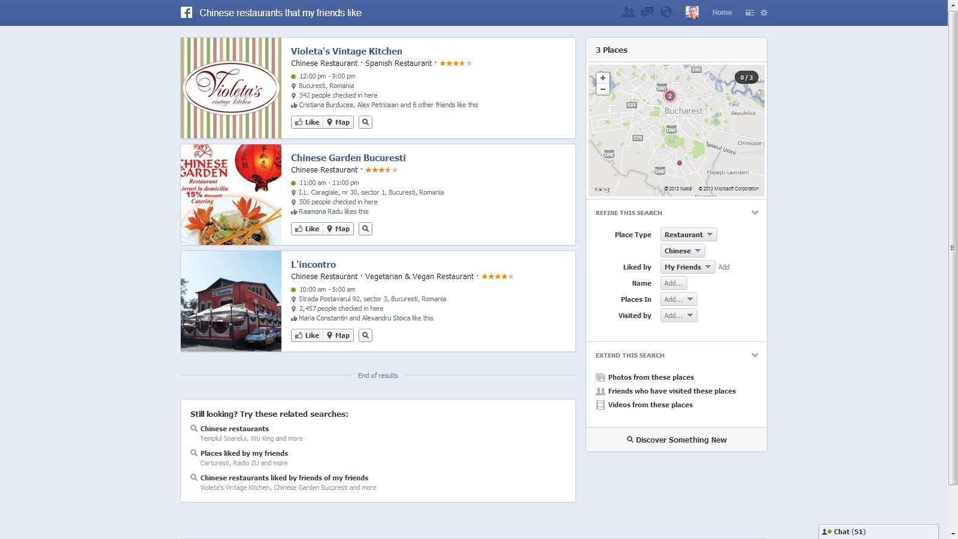Click the Facebook logo icon
Viewport: 958px width, 539px height.
[186, 11]
